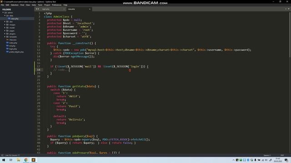Open Spaces indentation setting in status bar
Image resolution: width=291 pixels, height=163 pixels.
coord(267,155)
